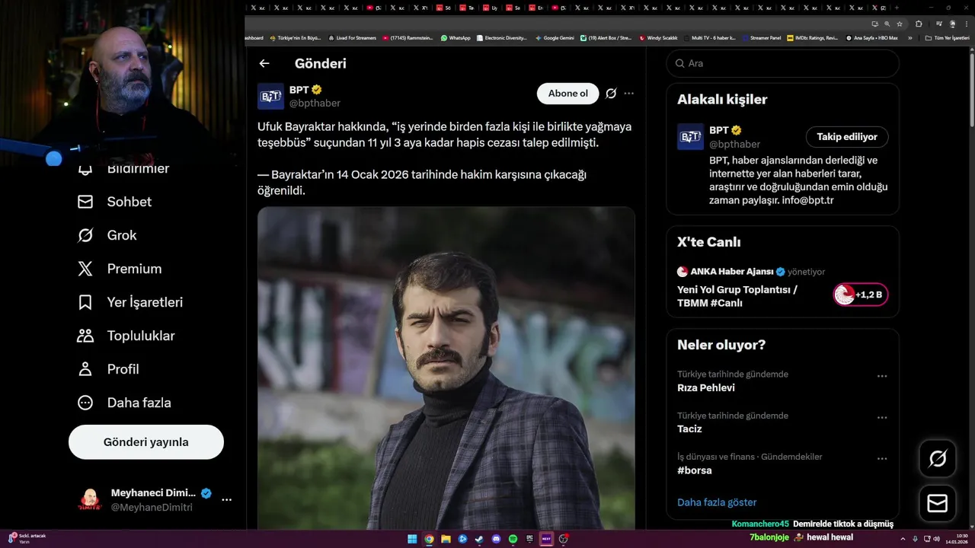
Task: Click the Ara search field
Action: (x=783, y=63)
